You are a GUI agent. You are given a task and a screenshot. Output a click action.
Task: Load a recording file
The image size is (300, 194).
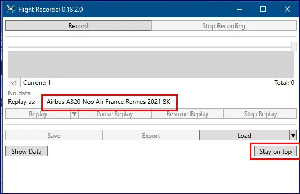point(244,136)
